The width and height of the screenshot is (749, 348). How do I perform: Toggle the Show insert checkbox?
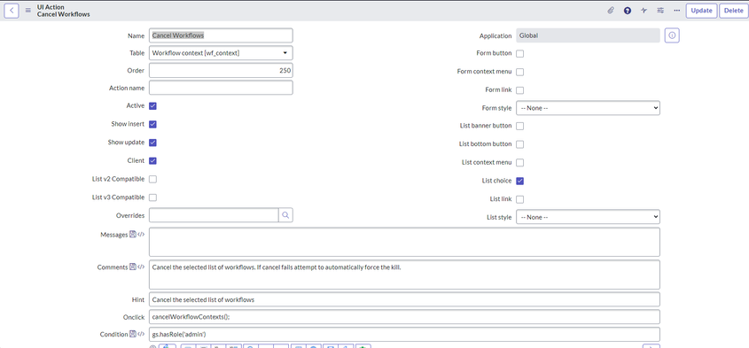point(152,124)
